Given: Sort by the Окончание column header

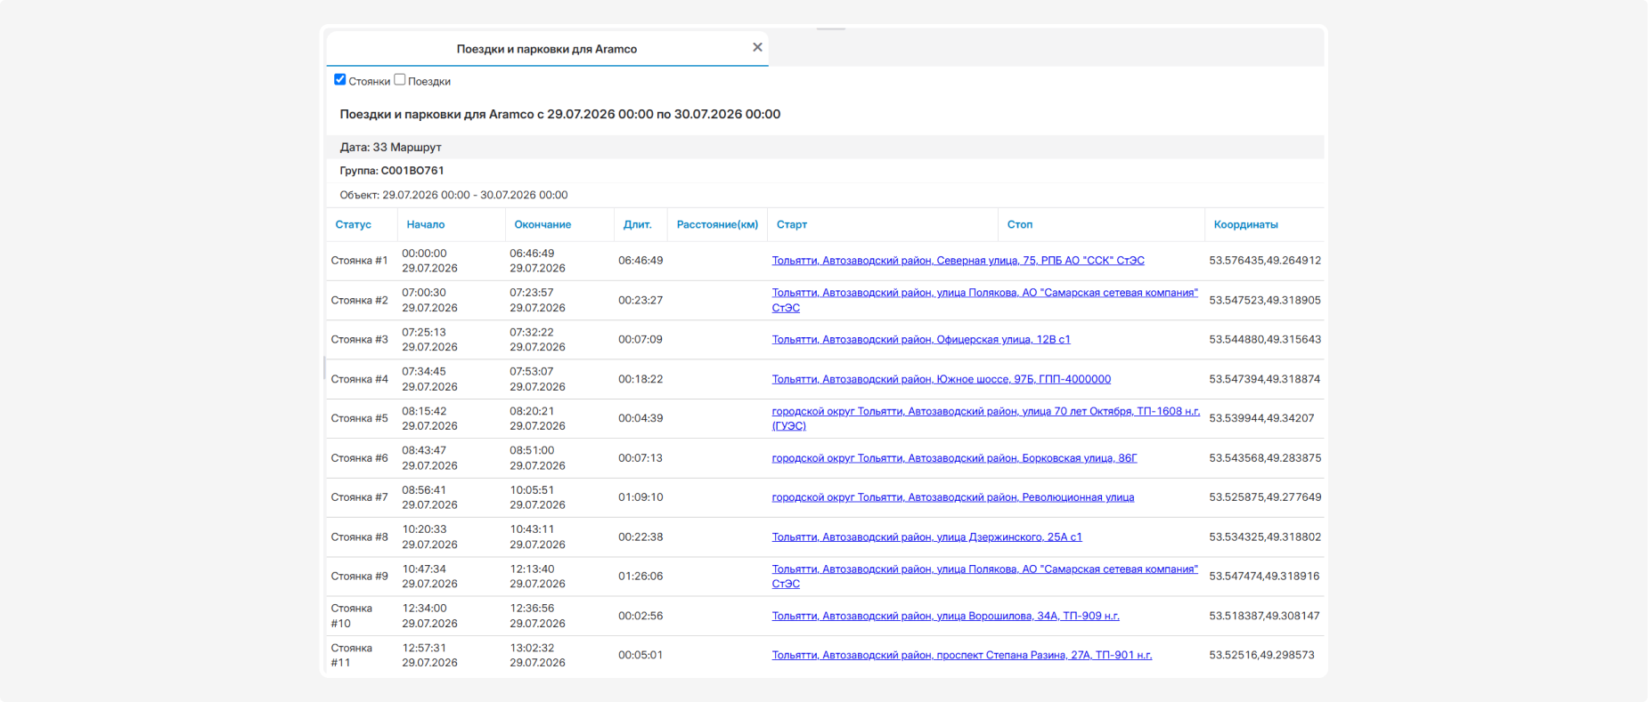Looking at the screenshot, I should 543,225.
